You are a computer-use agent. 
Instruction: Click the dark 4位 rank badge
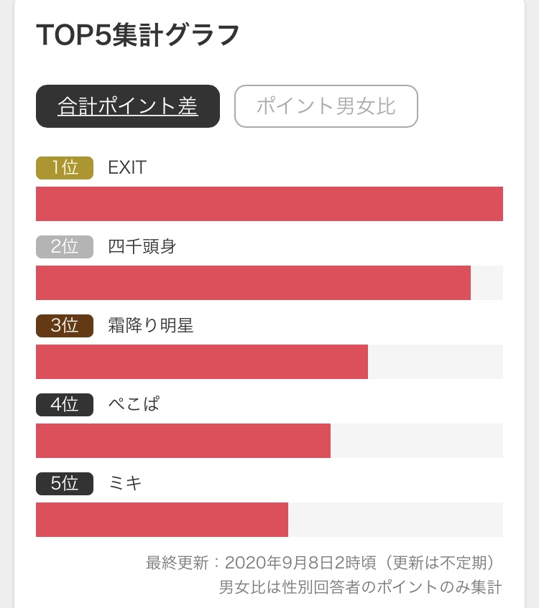[65, 405]
